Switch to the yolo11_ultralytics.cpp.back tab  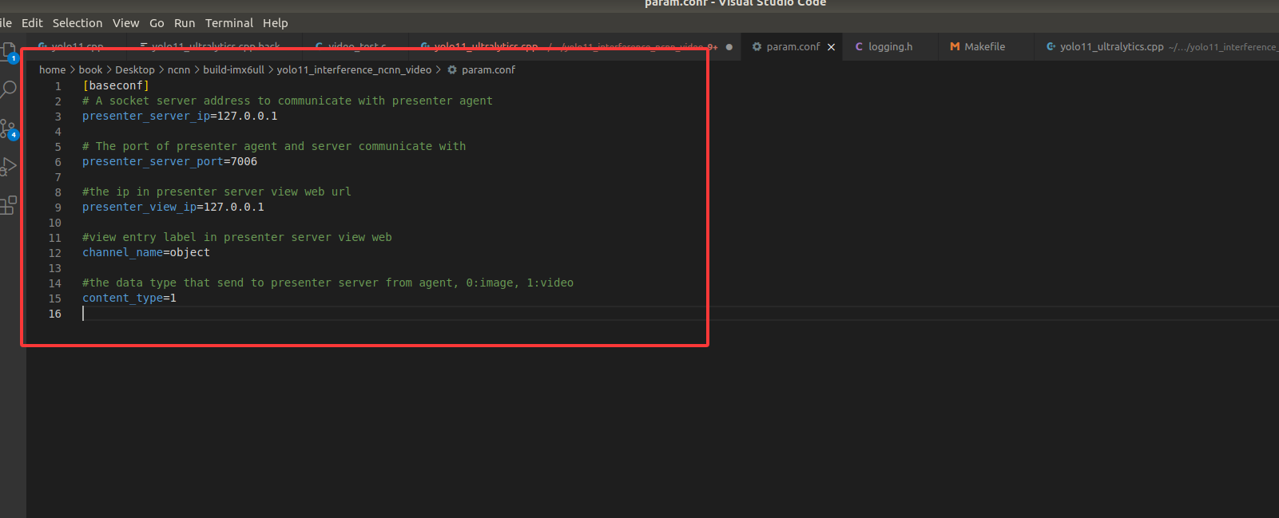(x=215, y=47)
